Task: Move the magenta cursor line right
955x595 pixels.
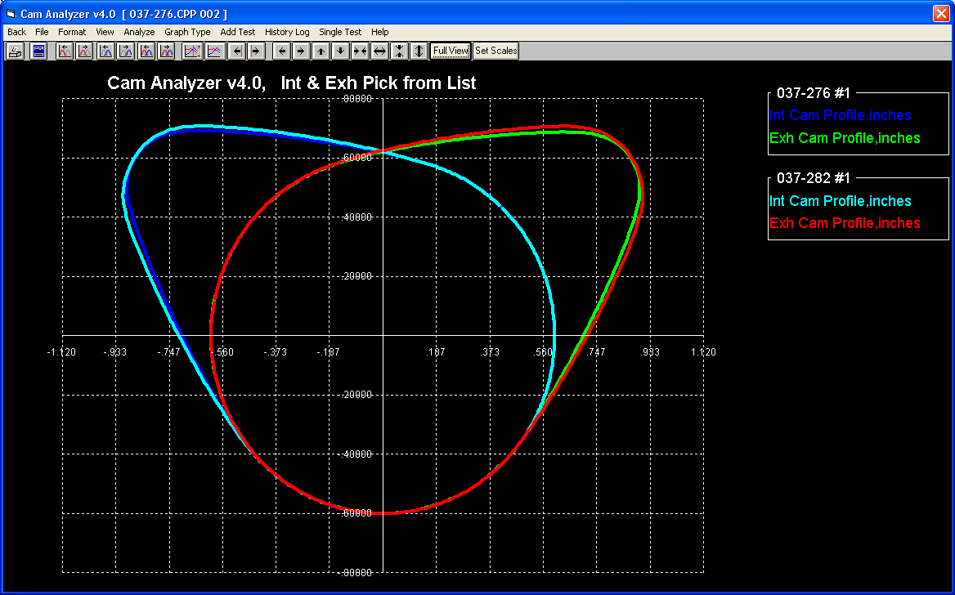Action: (256, 51)
